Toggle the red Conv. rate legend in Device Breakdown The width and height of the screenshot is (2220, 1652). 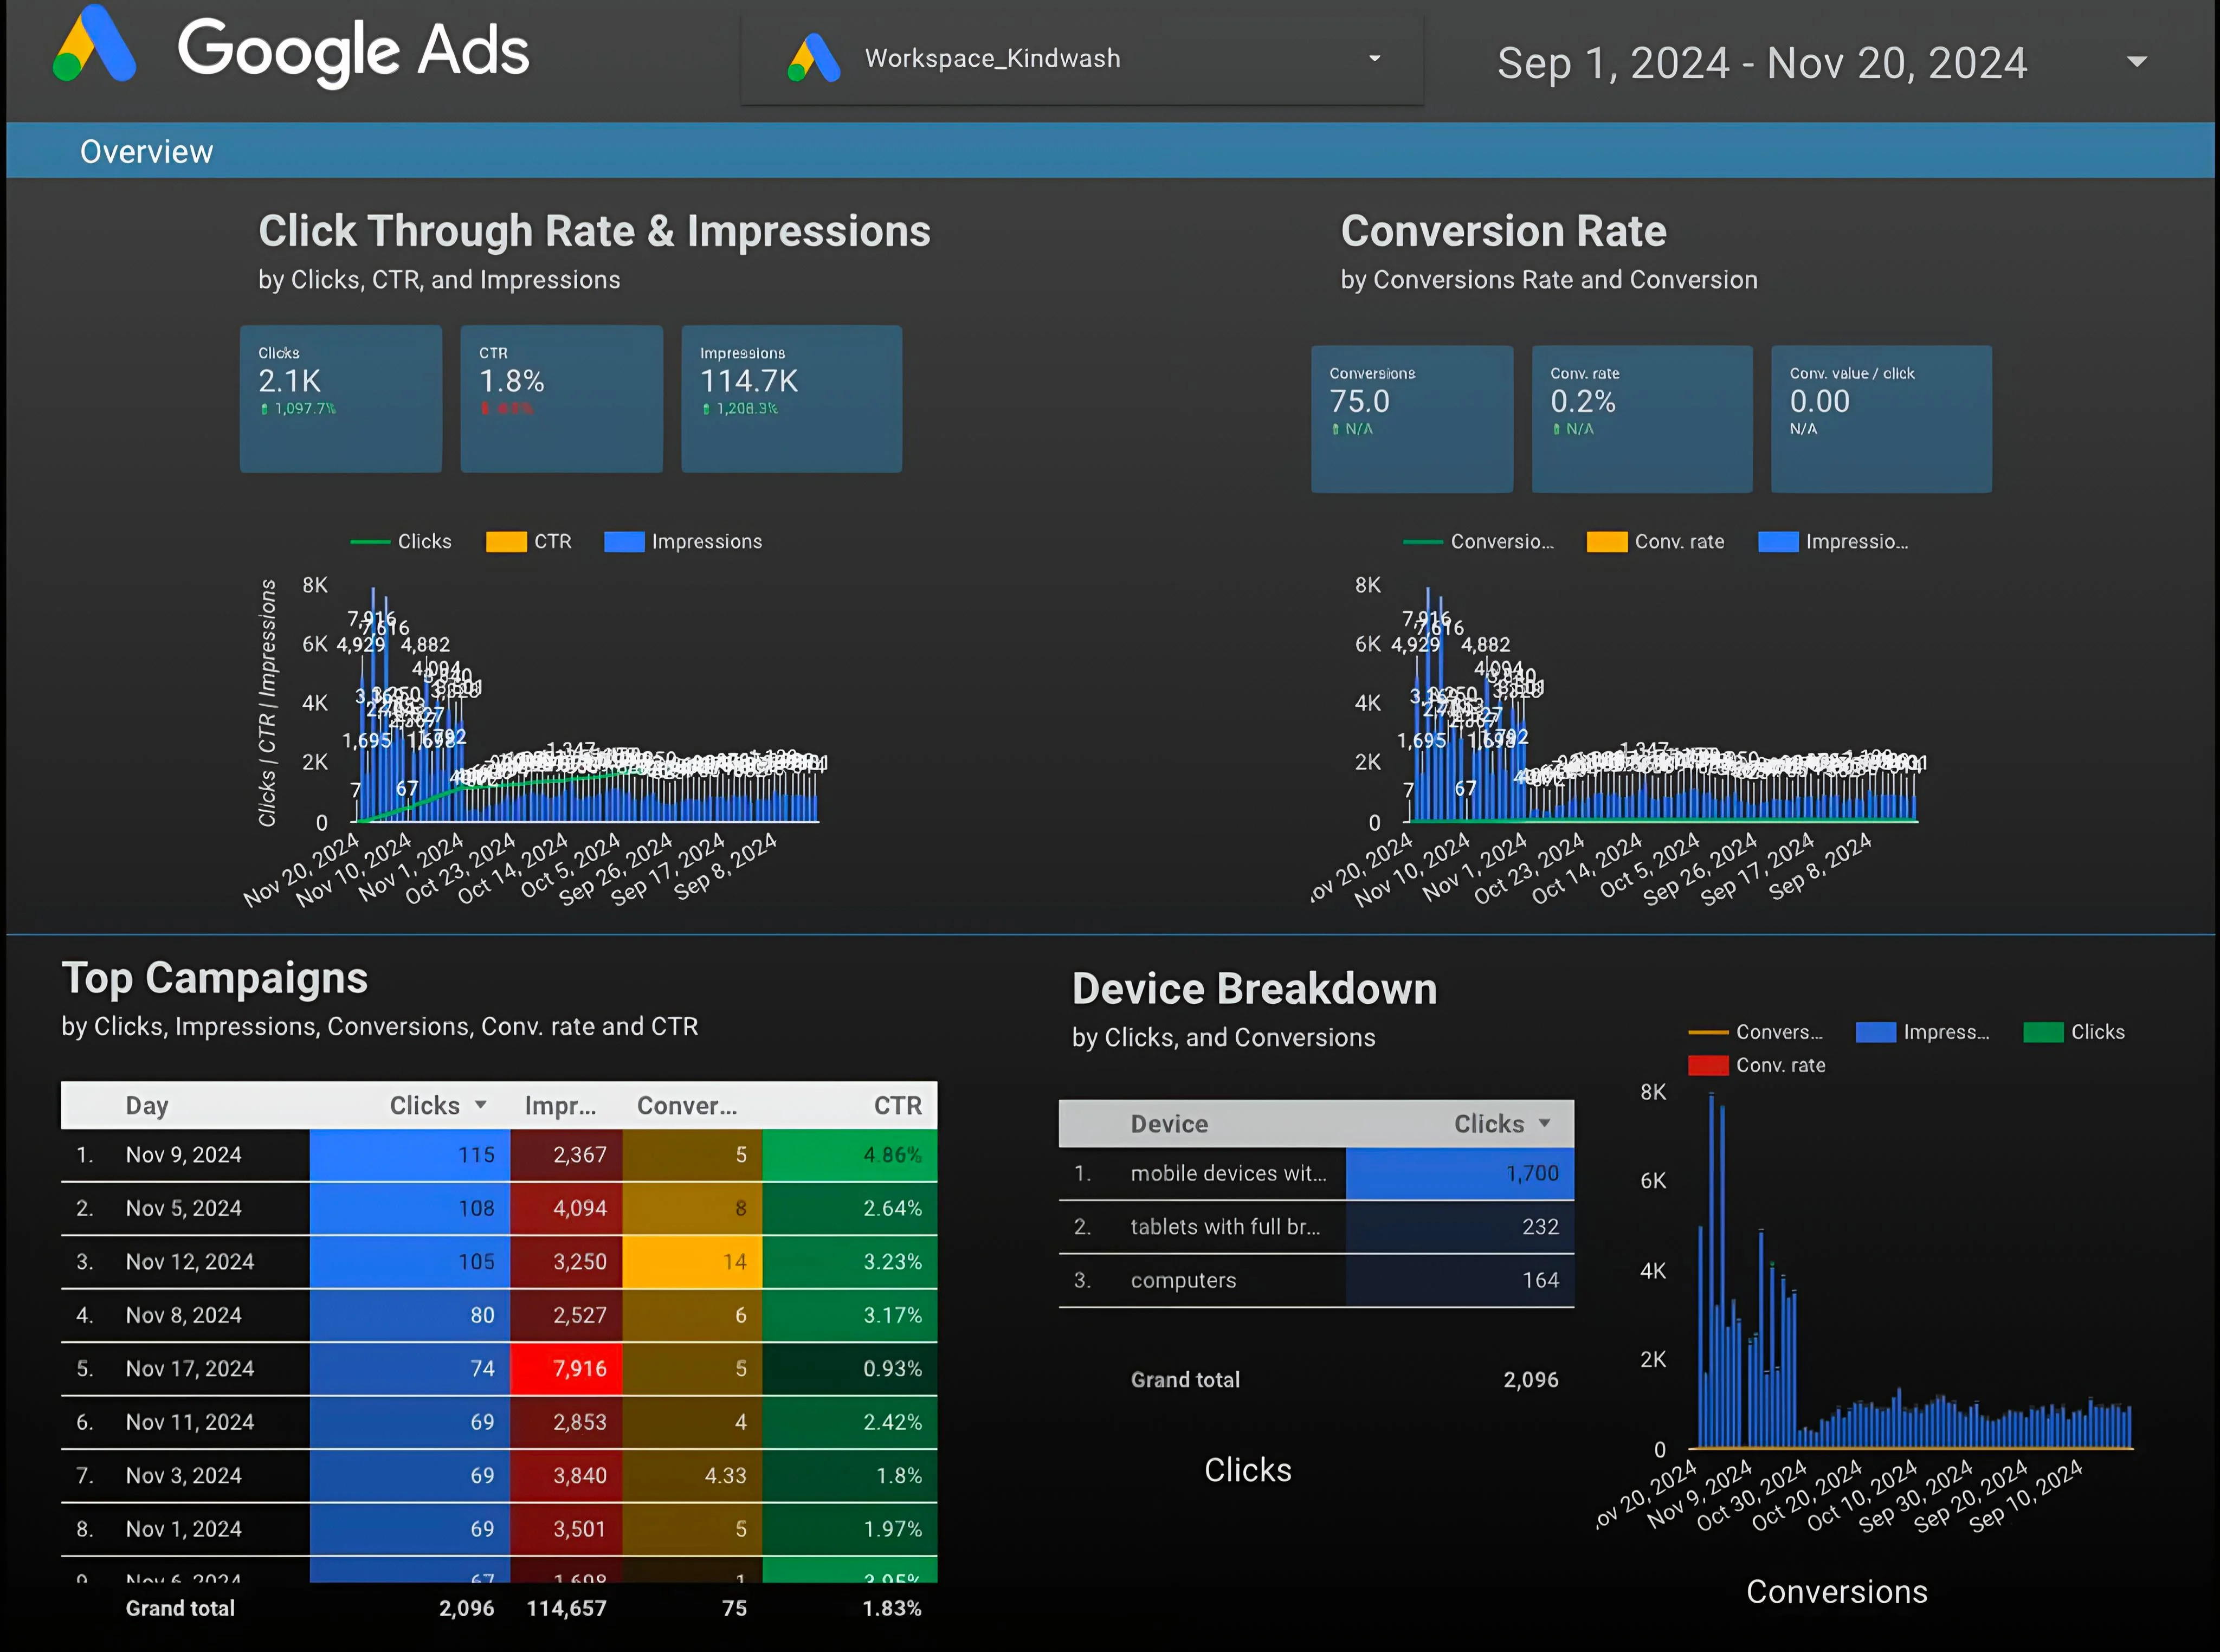click(x=1757, y=1065)
